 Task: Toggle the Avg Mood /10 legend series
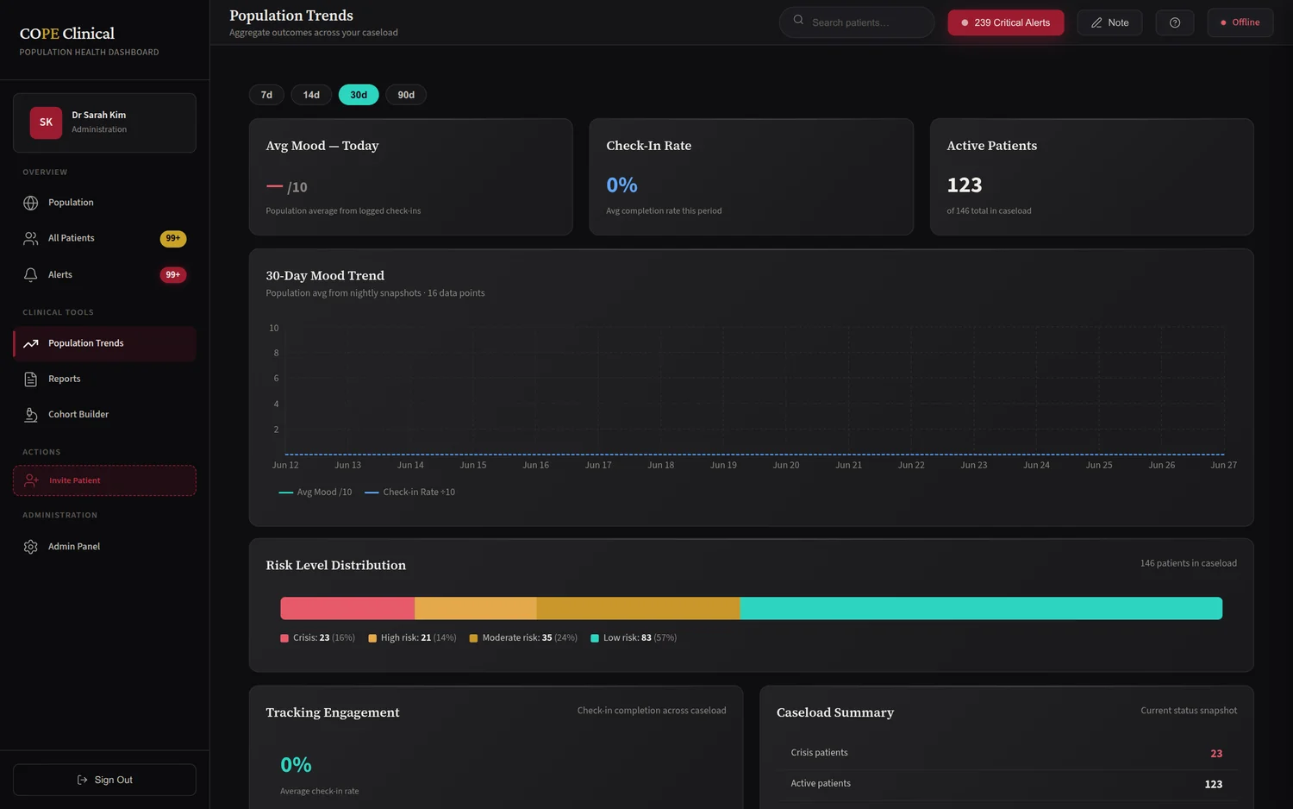(x=315, y=492)
